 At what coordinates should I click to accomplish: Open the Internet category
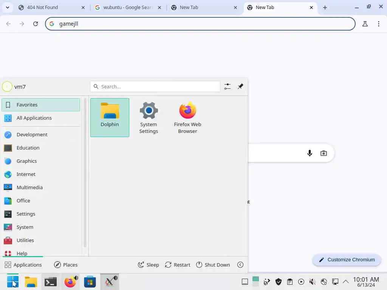tap(41, 174)
